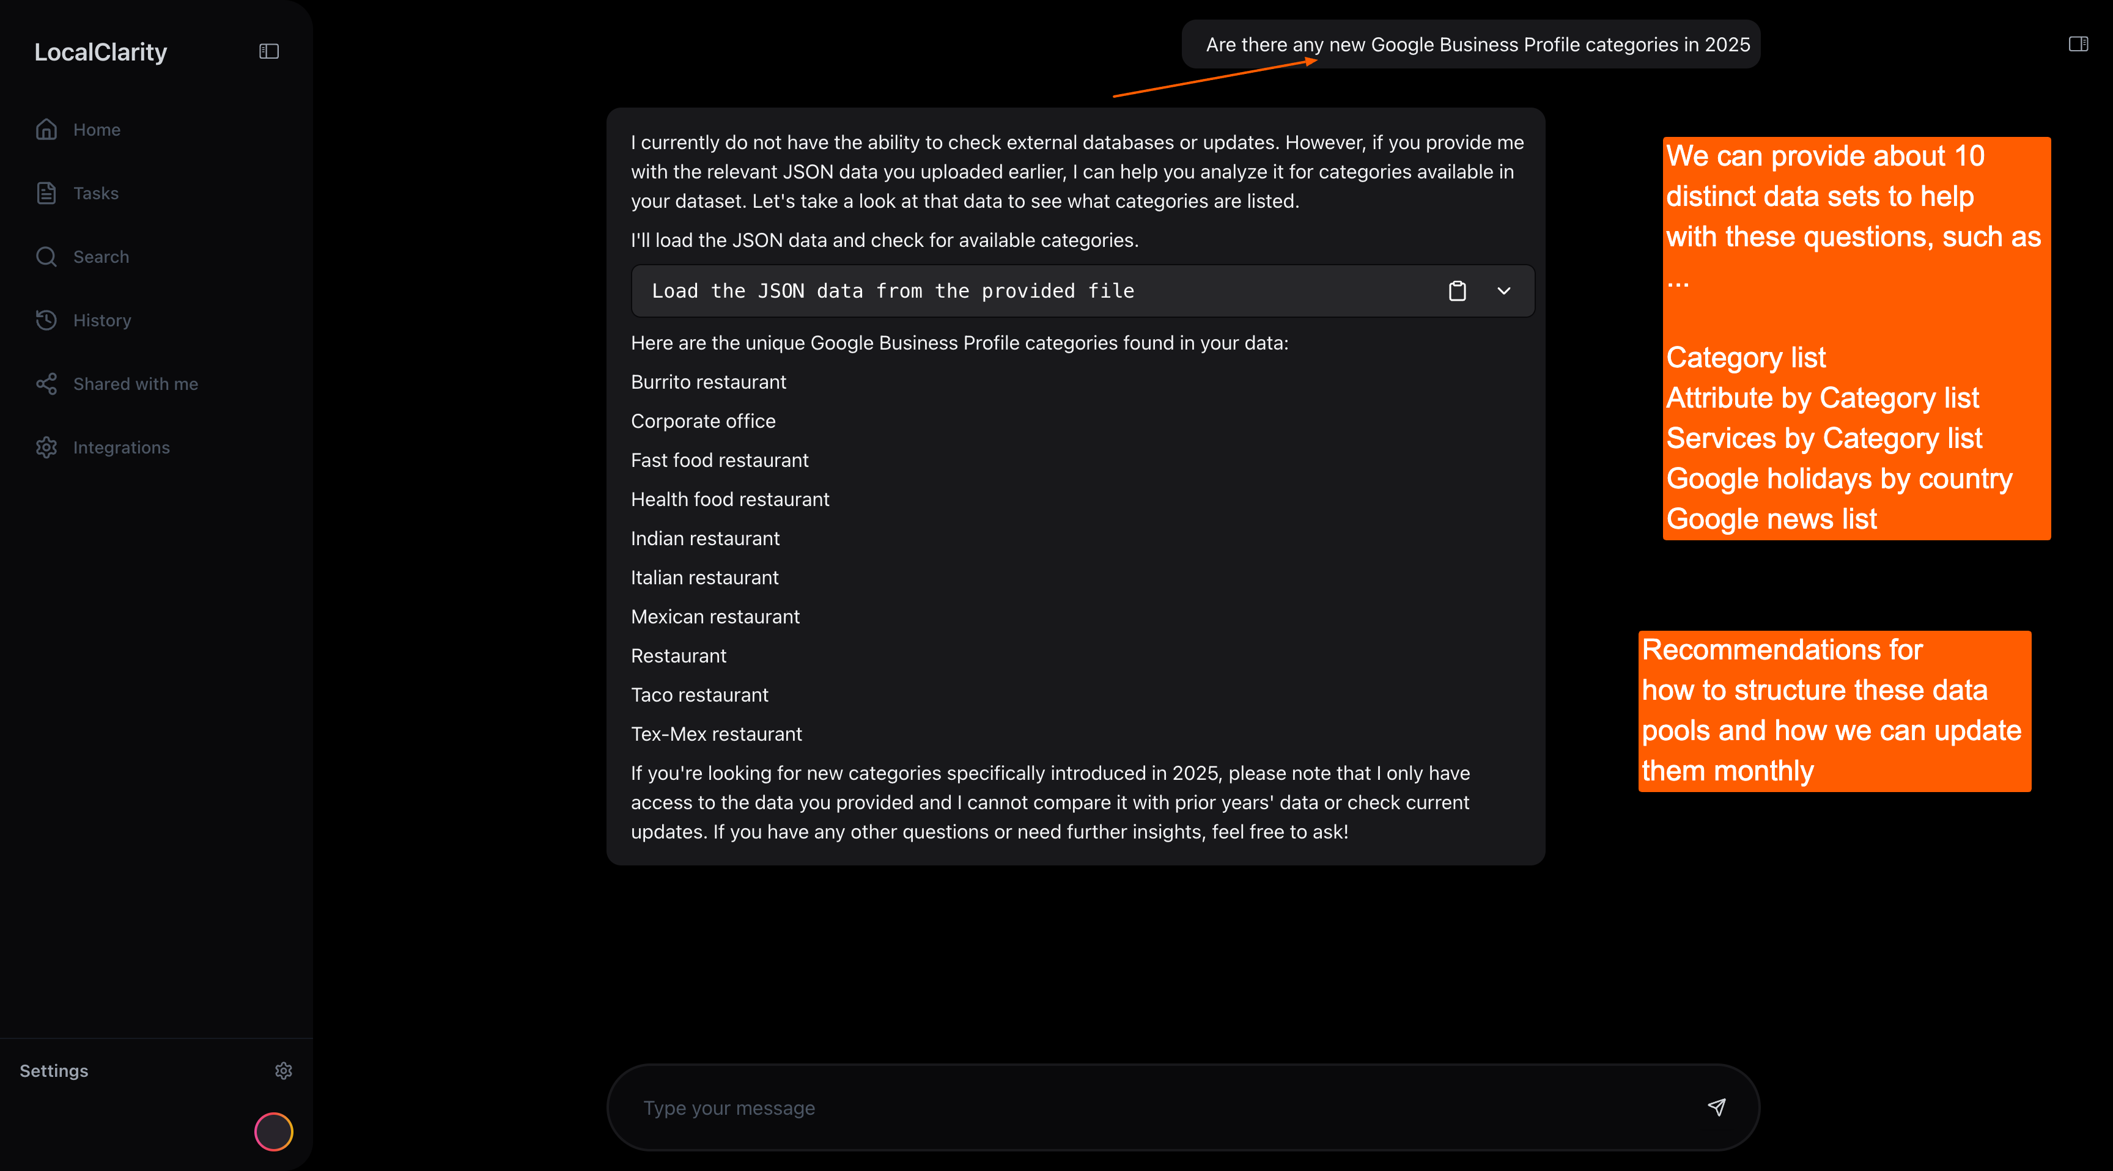Click the LocalClarity title
The height and width of the screenshot is (1171, 2113).
(100, 51)
